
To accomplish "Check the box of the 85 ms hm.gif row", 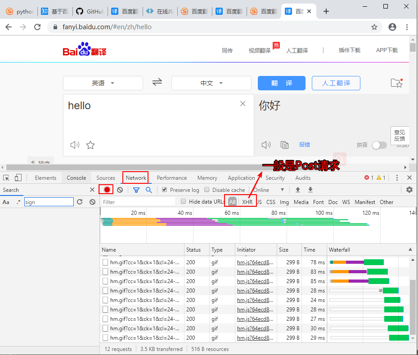I will (105, 281).
